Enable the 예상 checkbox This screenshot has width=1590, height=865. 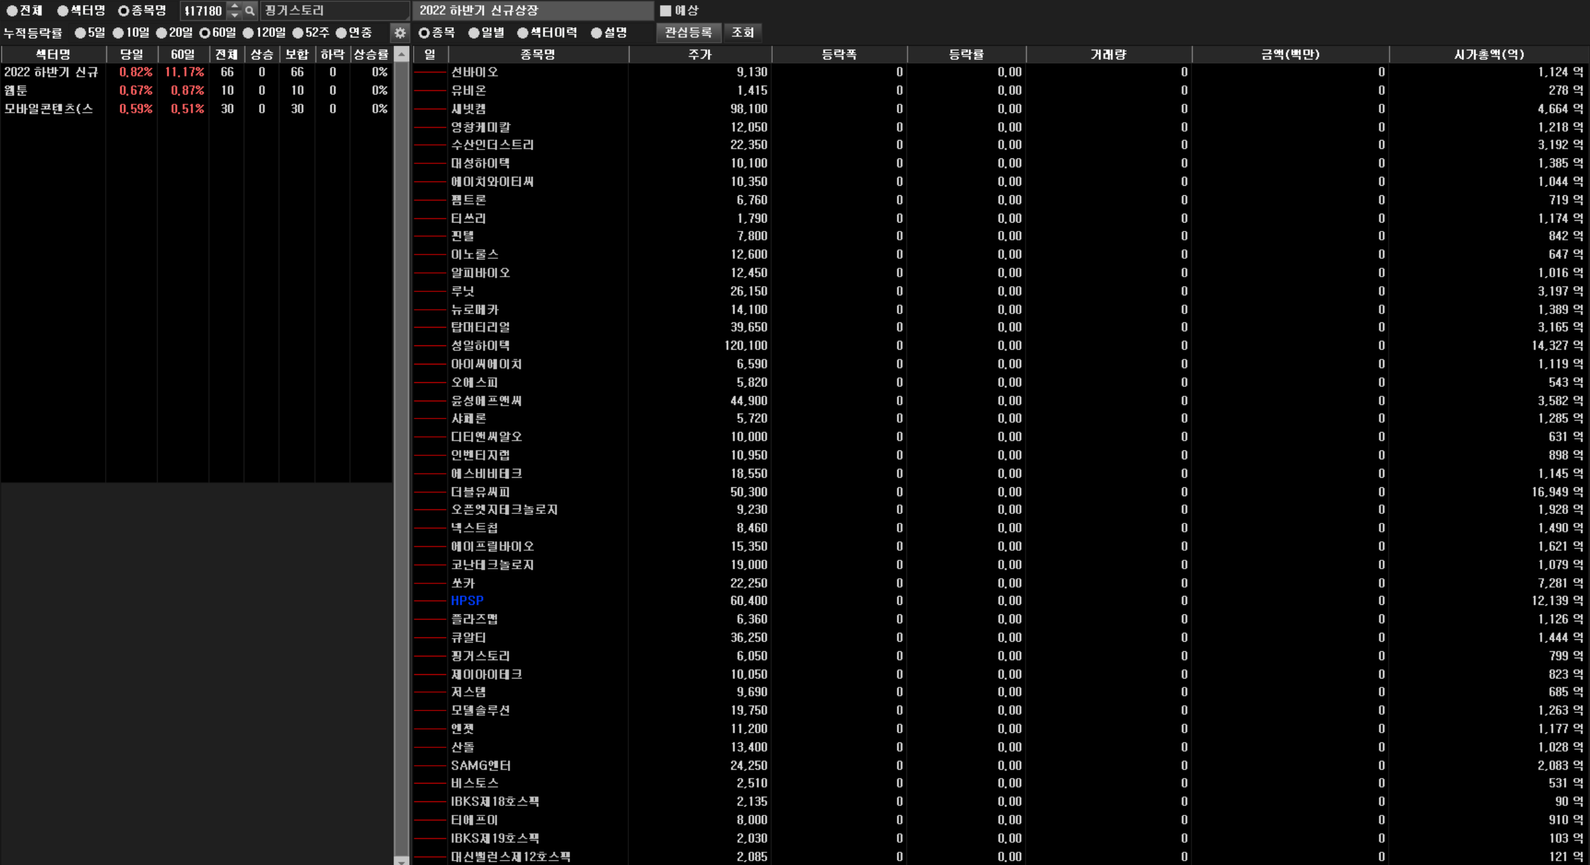665,11
